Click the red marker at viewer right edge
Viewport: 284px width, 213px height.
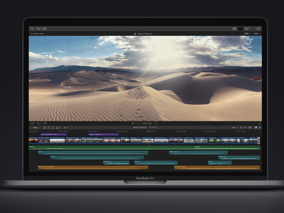click(x=257, y=78)
